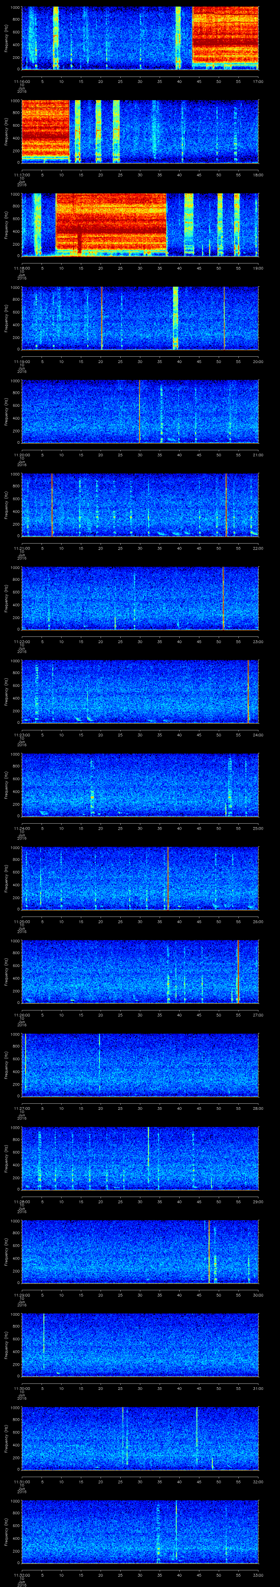280x1587 pixels.
Task: Click the "11:18:00" start time label
Action: coord(22,268)
